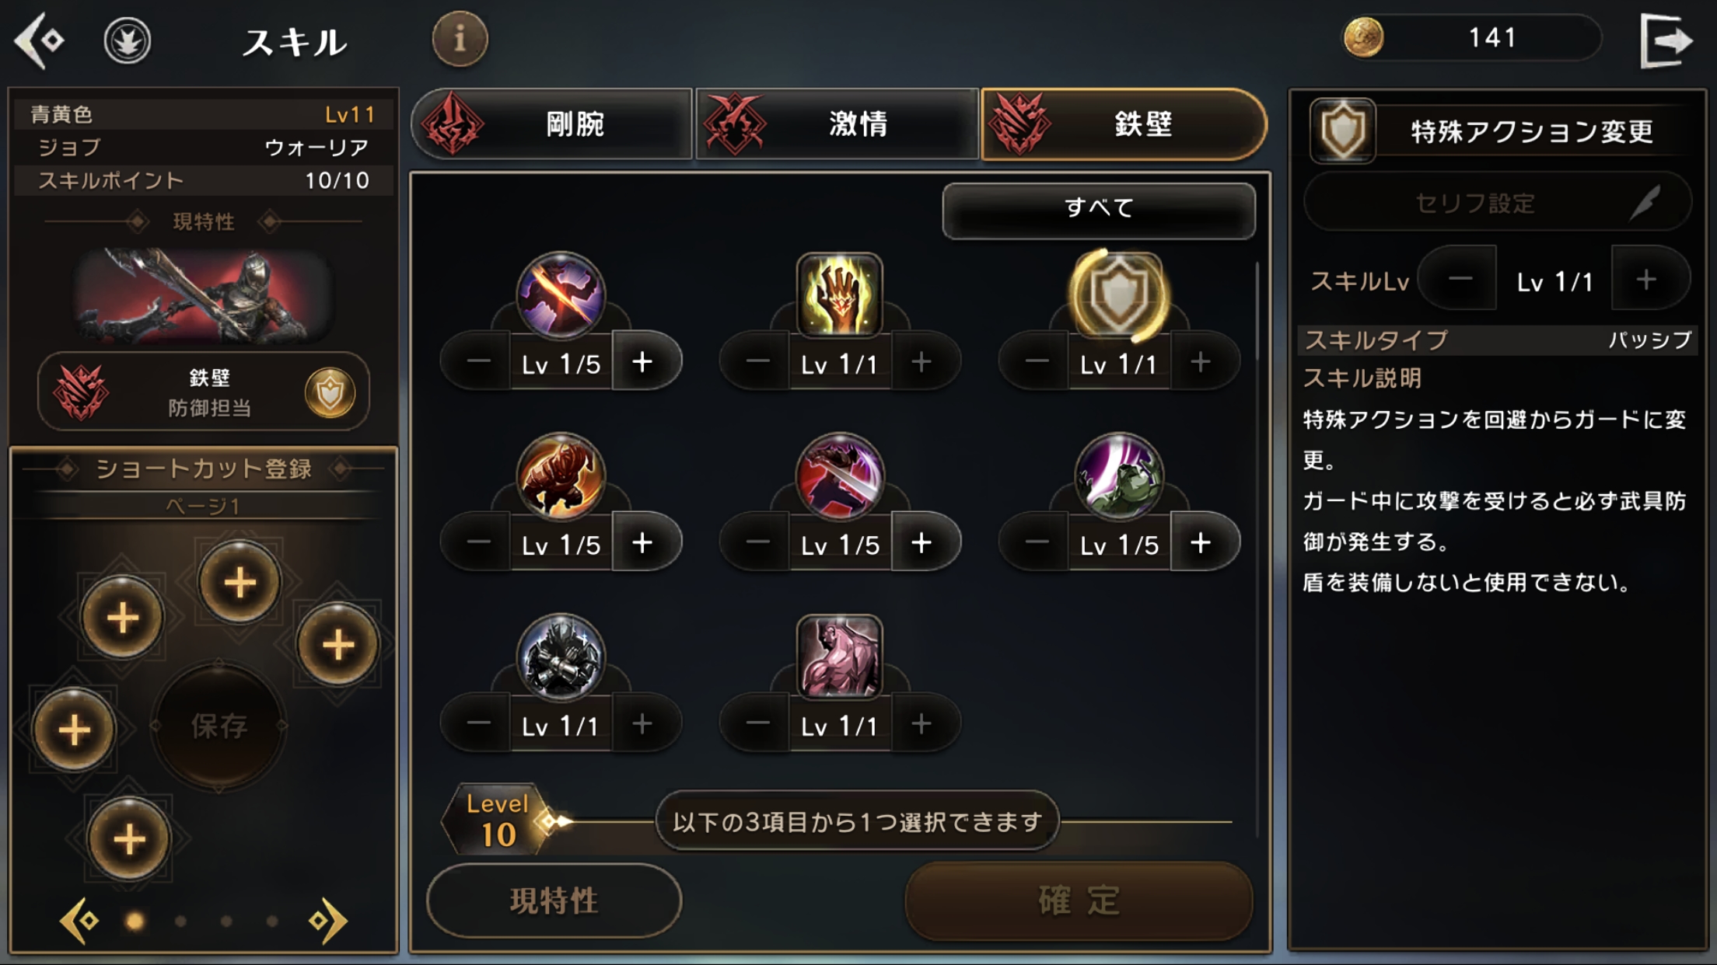Open the セリフ設定 edit field
The height and width of the screenshot is (965, 1717).
tap(1498, 203)
